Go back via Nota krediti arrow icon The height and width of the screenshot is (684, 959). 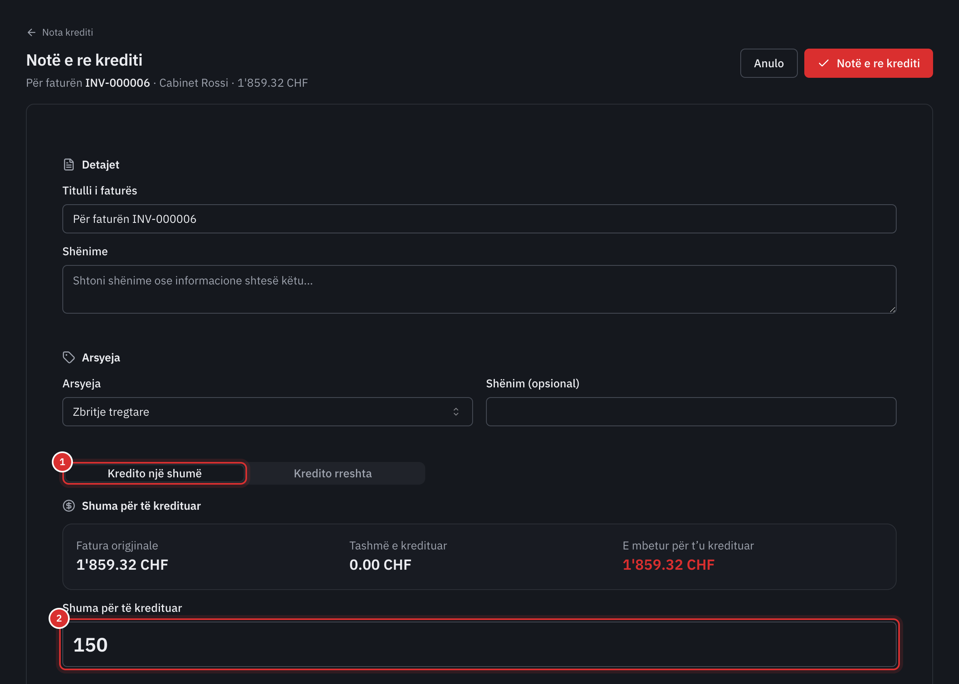click(x=31, y=32)
